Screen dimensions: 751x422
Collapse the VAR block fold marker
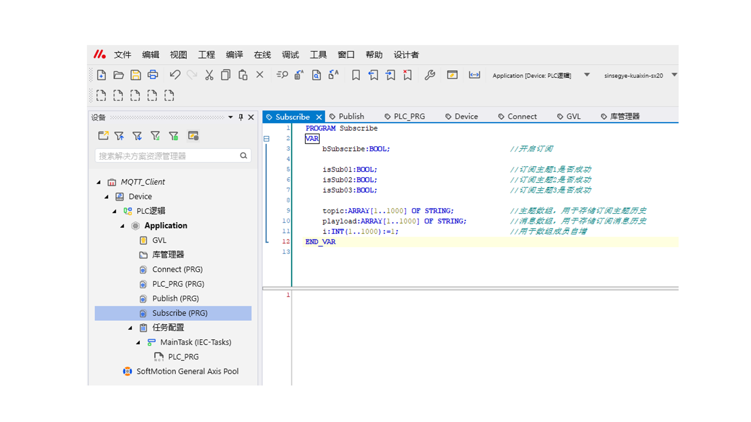click(x=266, y=139)
